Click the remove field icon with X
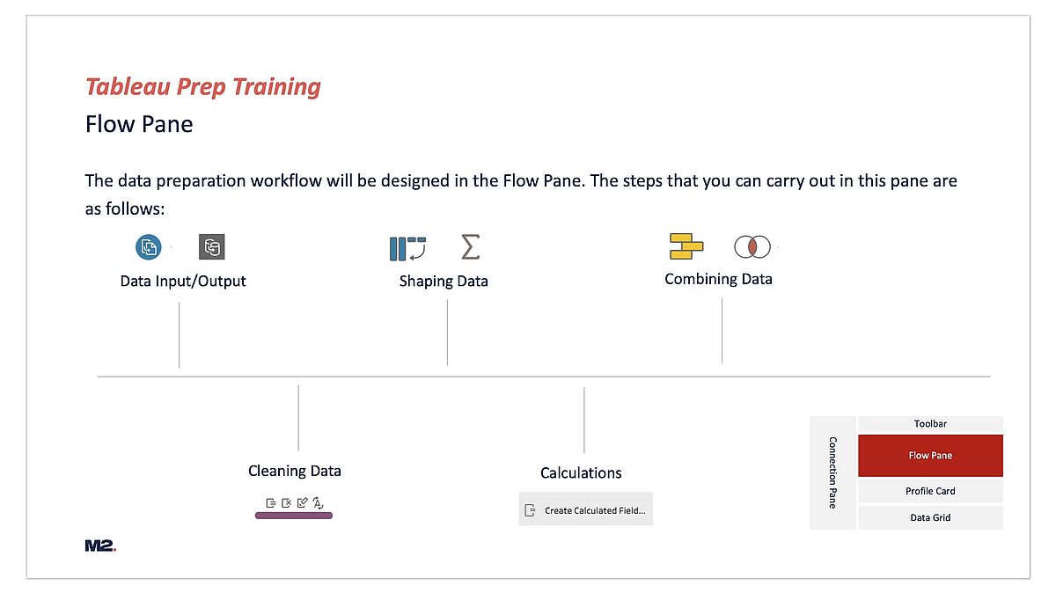1056x593 pixels. coord(286,503)
